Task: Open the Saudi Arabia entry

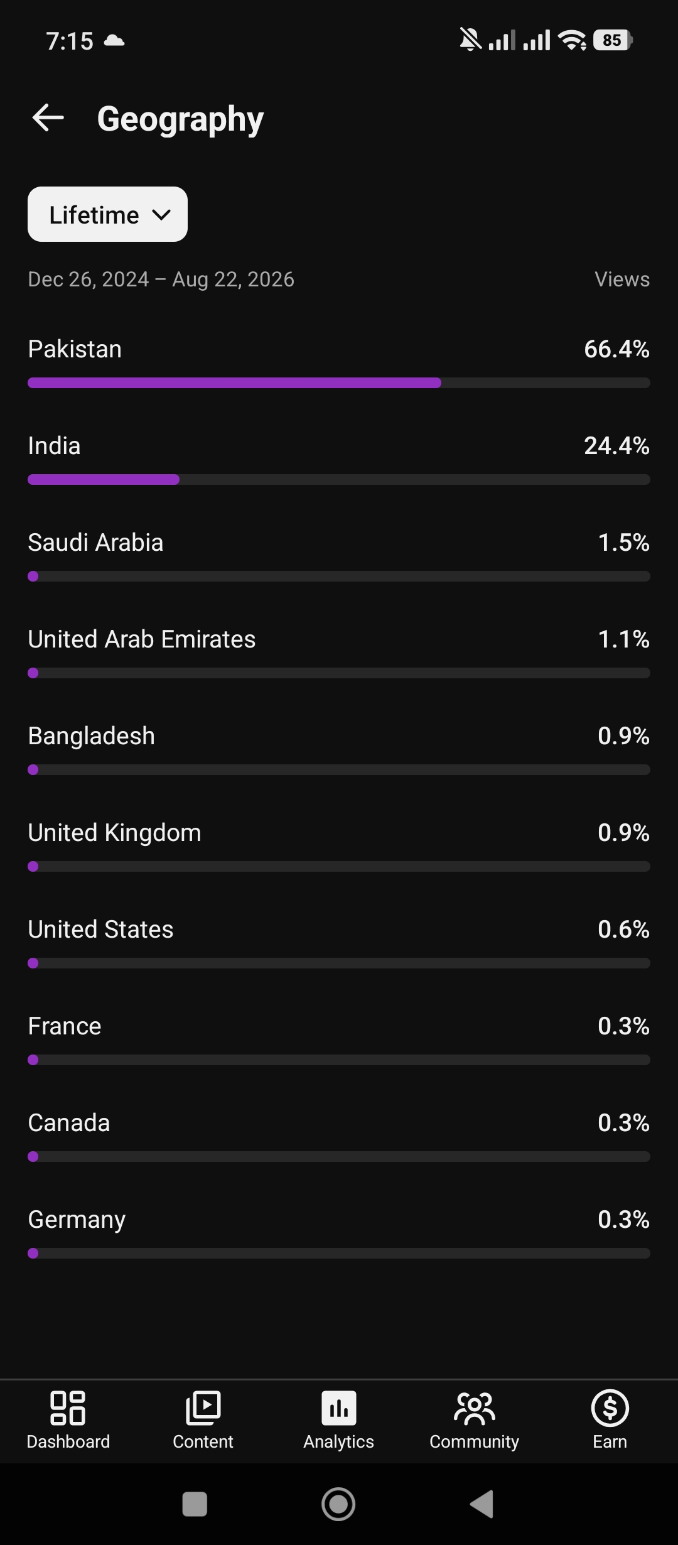Action: click(339, 556)
